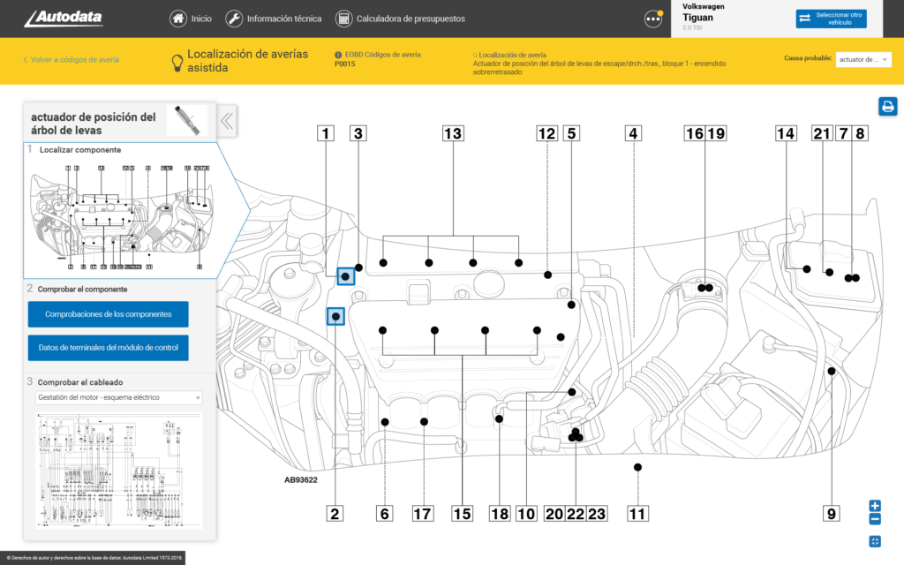Click Datos de terminales del módulo de control
Image resolution: width=904 pixels, height=565 pixels.
108,348
